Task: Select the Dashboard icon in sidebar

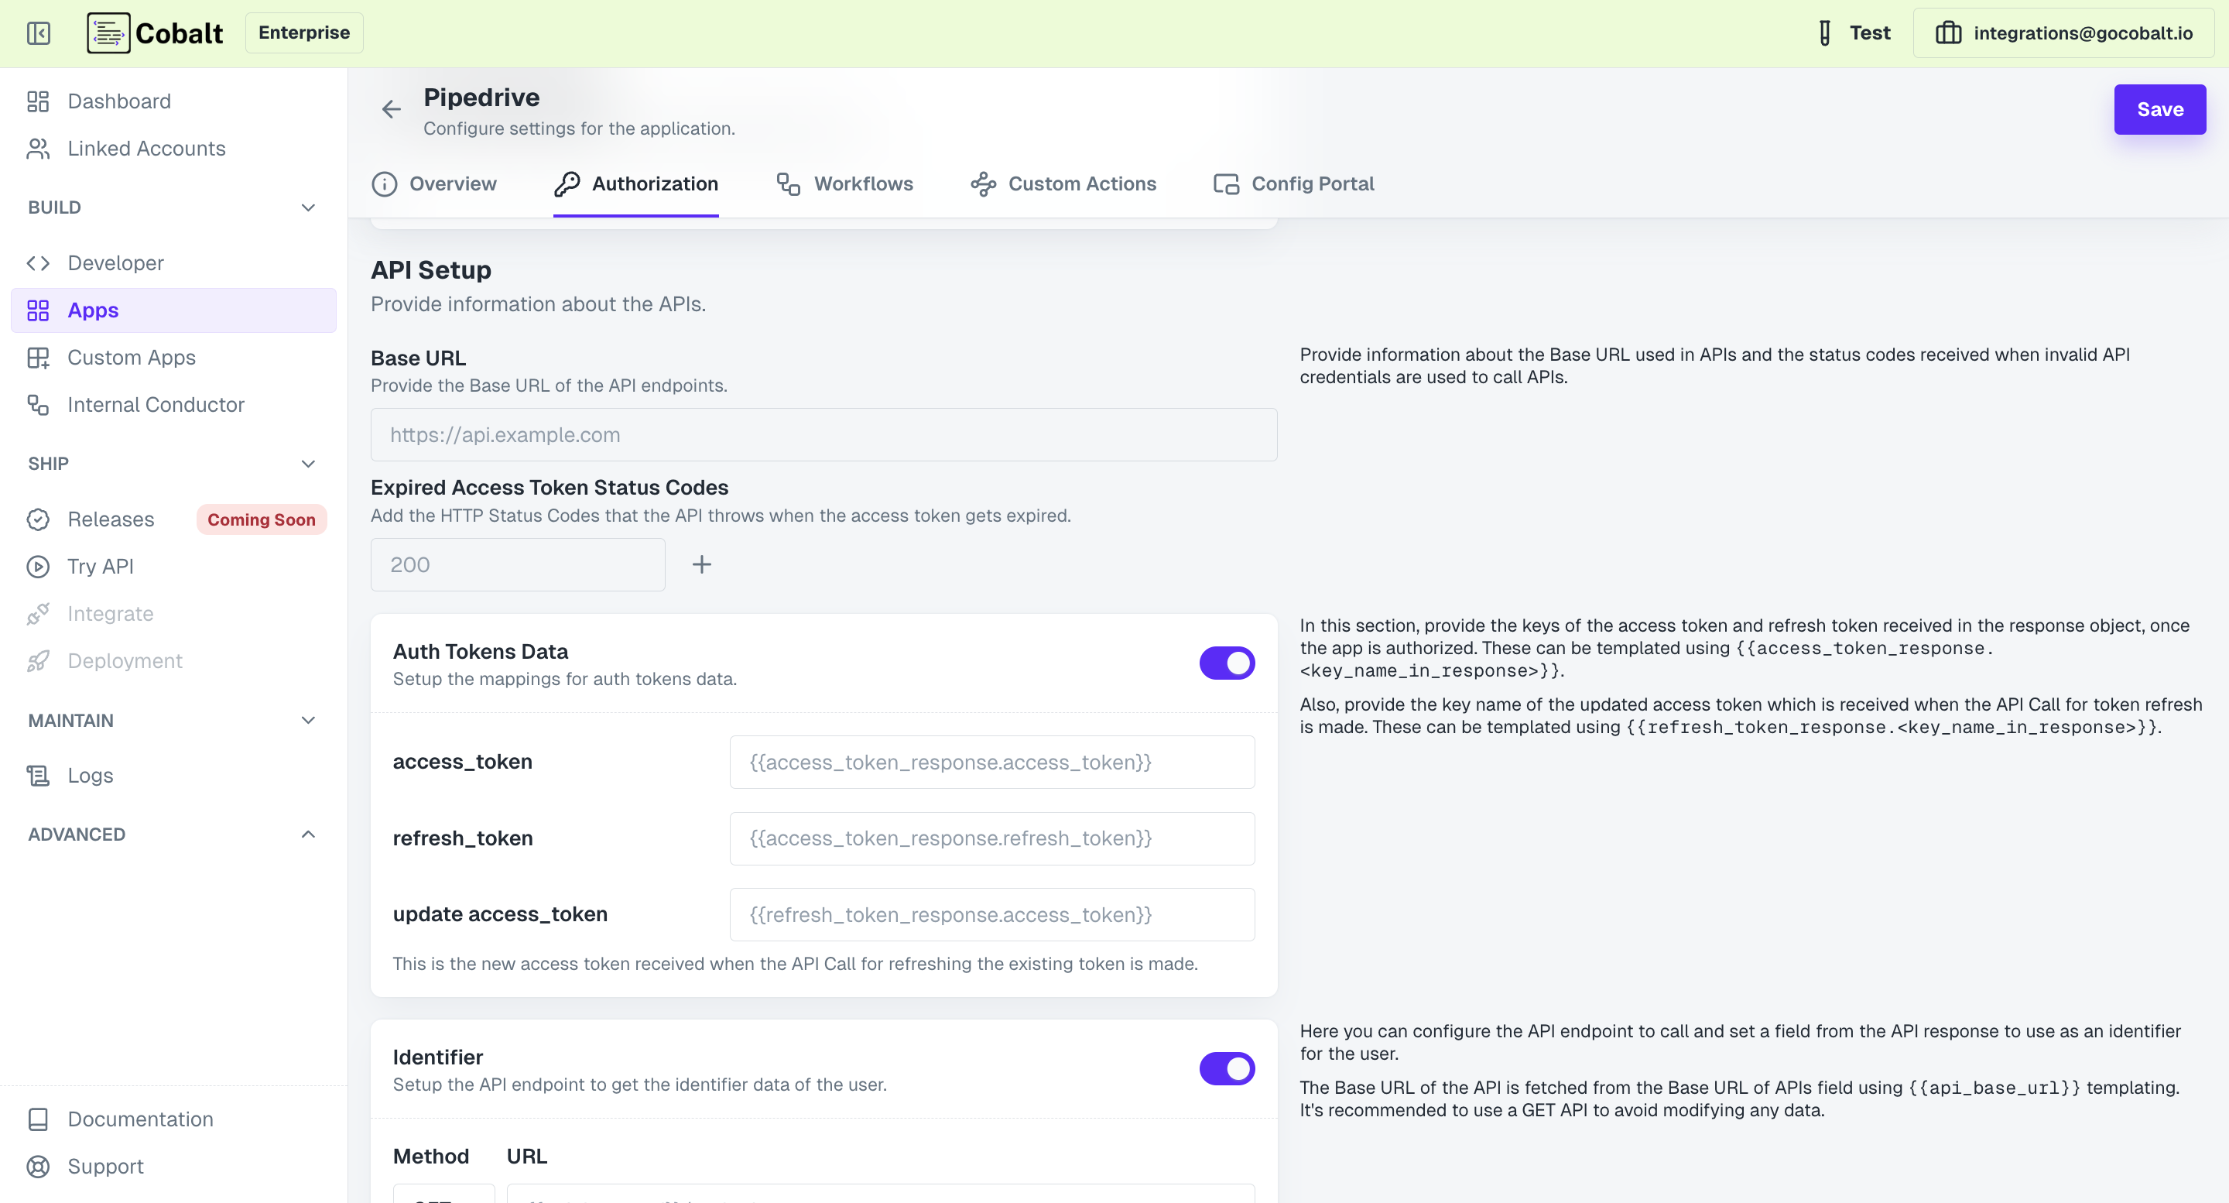Action: pos(36,101)
